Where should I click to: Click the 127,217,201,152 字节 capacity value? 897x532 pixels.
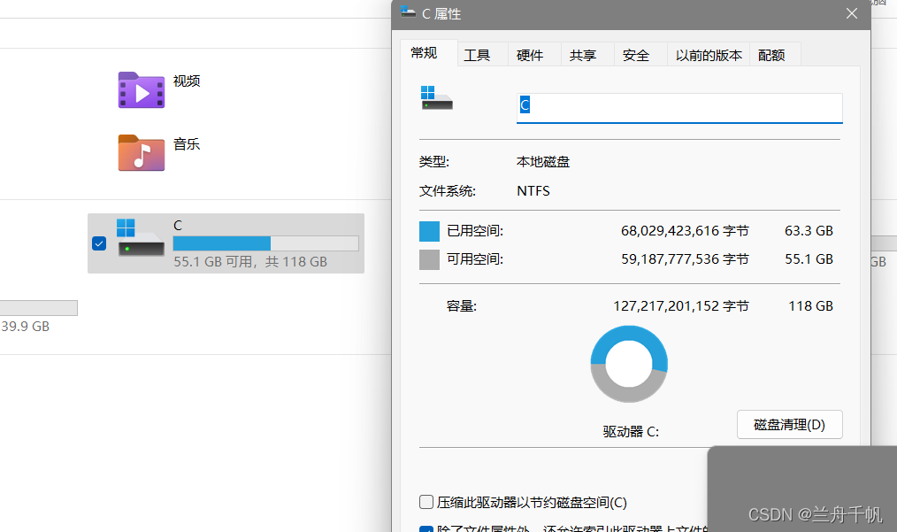click(x=681, y=306)
